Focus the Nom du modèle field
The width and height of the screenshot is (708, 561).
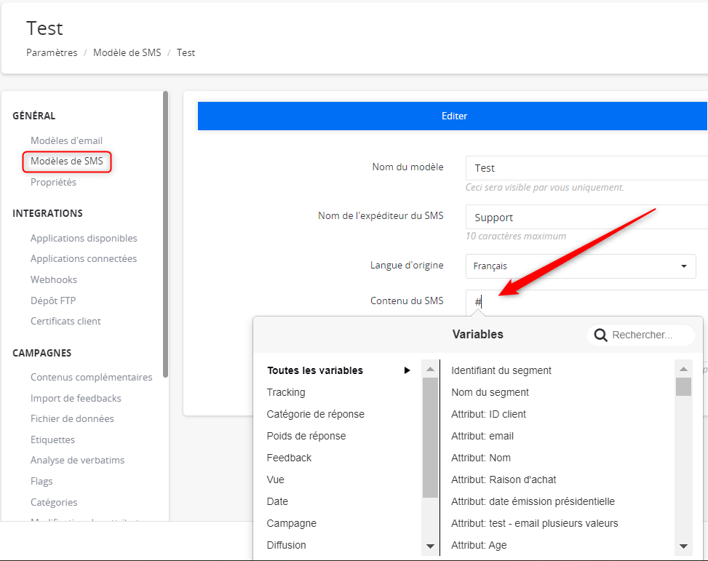pos(586,168)
